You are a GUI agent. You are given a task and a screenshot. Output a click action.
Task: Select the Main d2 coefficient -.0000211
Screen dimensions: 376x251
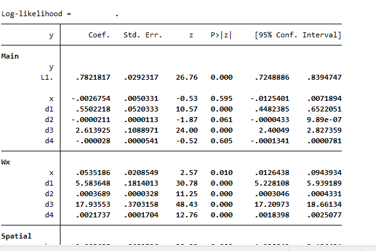[91, 120]
